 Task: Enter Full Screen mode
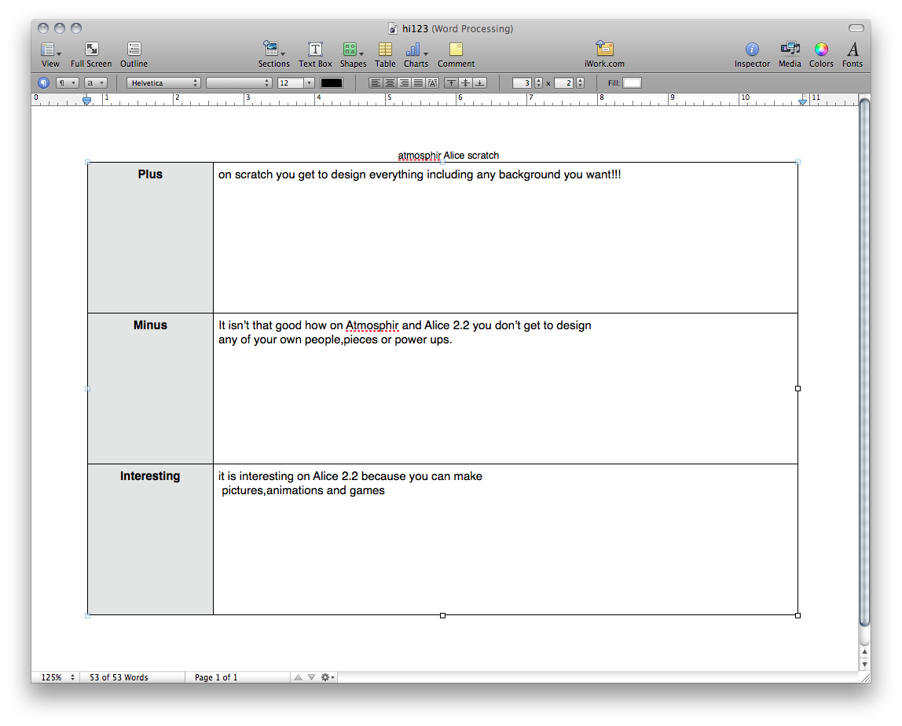coord(91,55)
